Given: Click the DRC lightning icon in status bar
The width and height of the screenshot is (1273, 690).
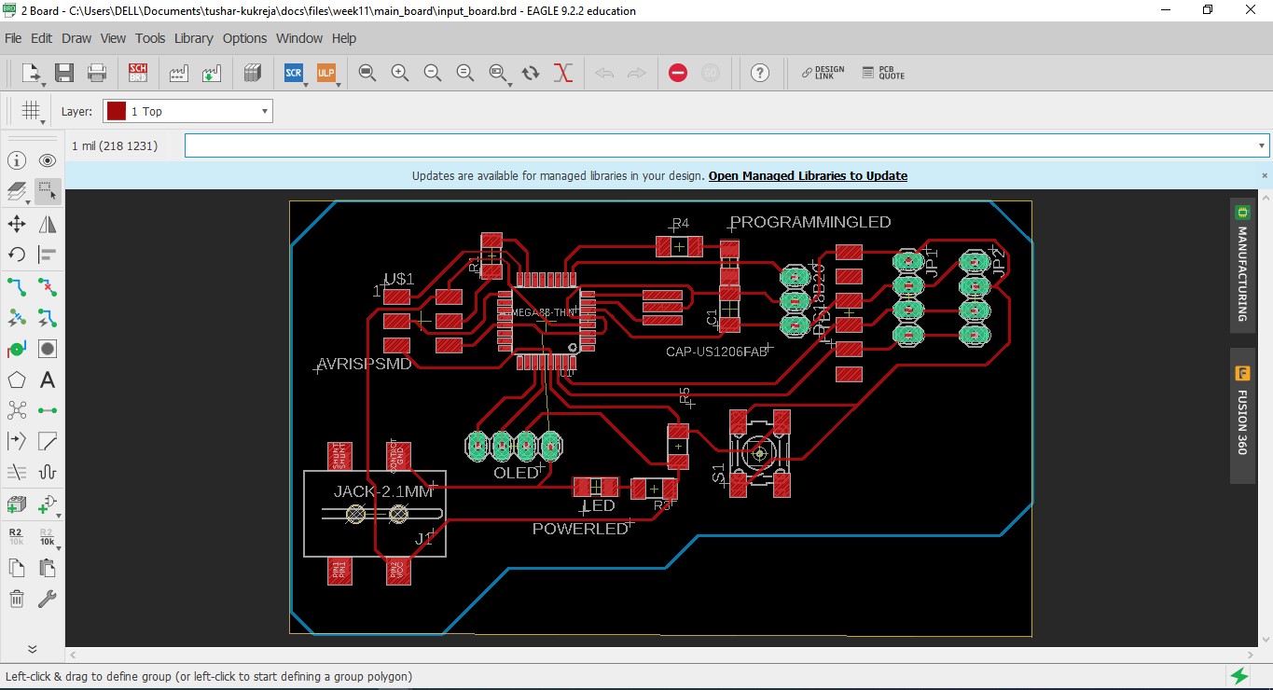Looking at the screenshot, I should (1239, 676).
